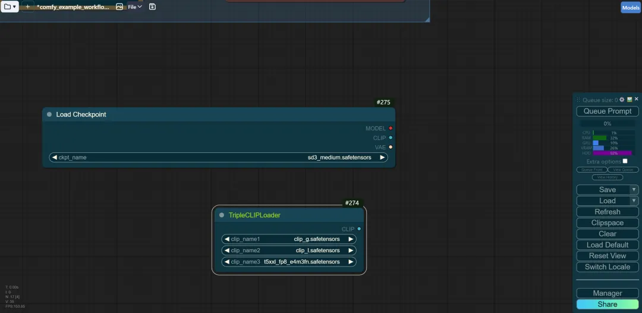This screenshot has height=313, width=642.
Task: Click the clip_name3 t5xxl field
Action: point(289,262)
